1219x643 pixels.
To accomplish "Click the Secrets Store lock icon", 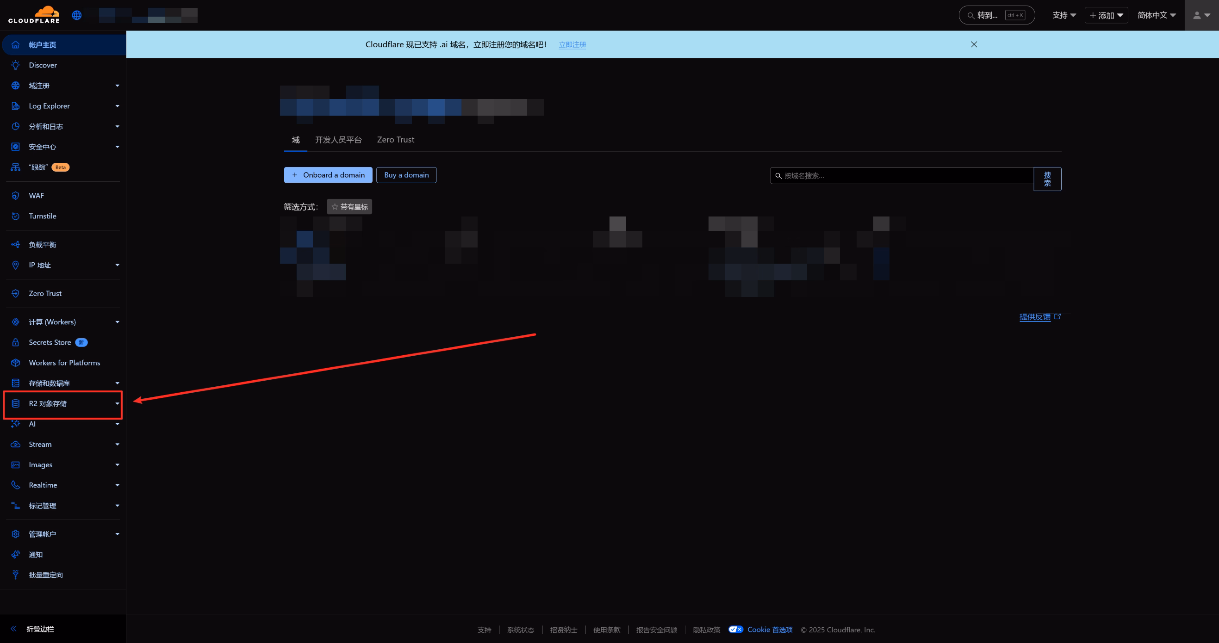I will click(16, 342).
